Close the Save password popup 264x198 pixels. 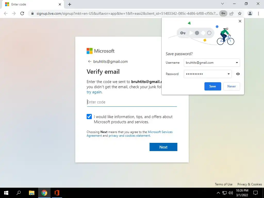[x=240, y=21]
